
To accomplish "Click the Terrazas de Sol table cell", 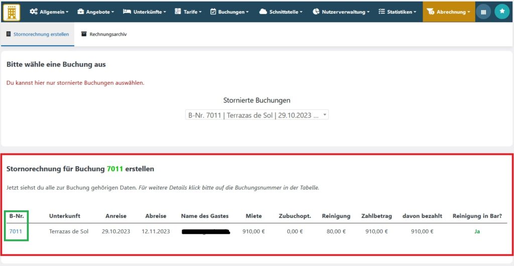I will click(69, 231).
